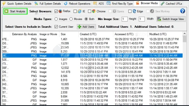Tick the Sea Monkey checkbox

click(148, 11)
